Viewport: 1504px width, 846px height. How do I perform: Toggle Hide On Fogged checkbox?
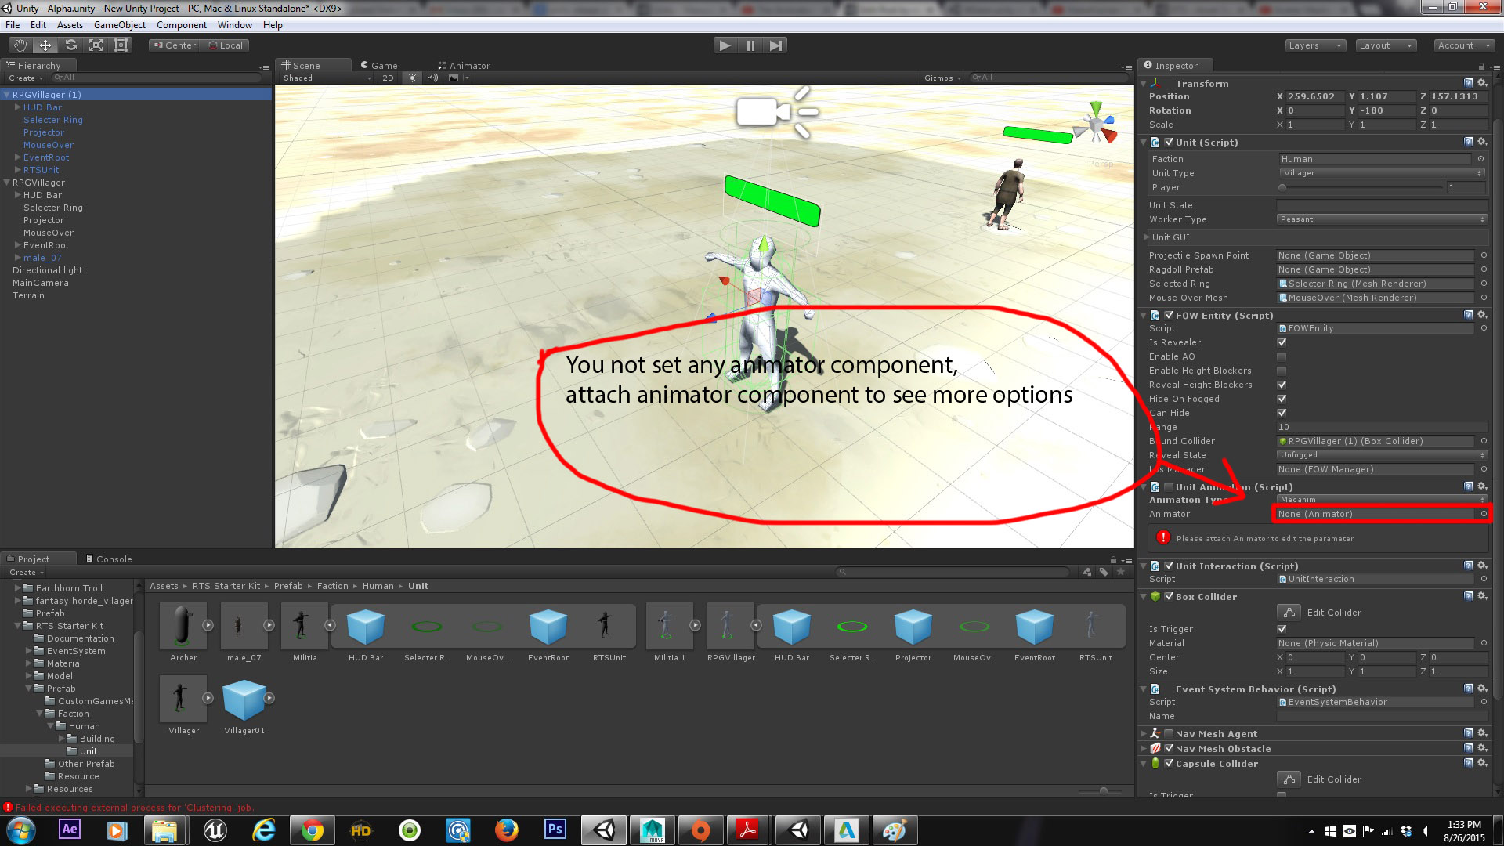(1282, 399)
